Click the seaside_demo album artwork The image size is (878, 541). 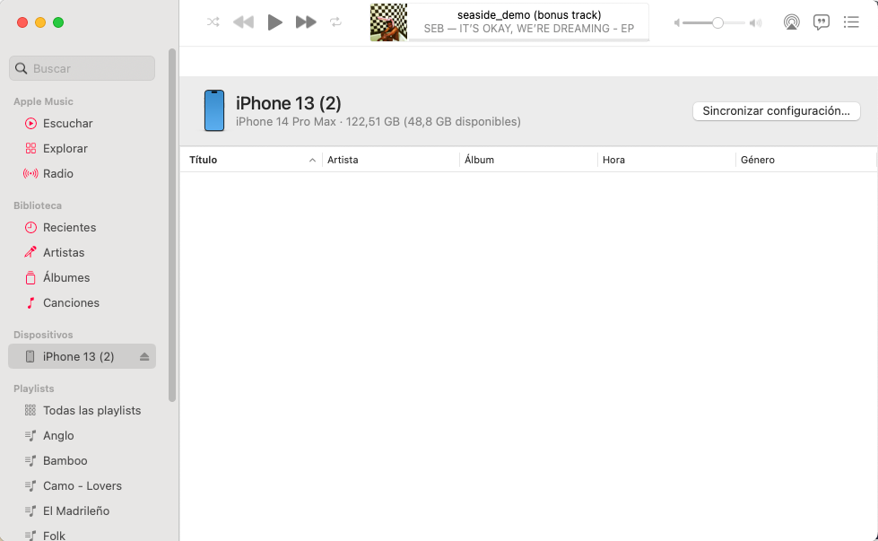click(x=388, y=22)
